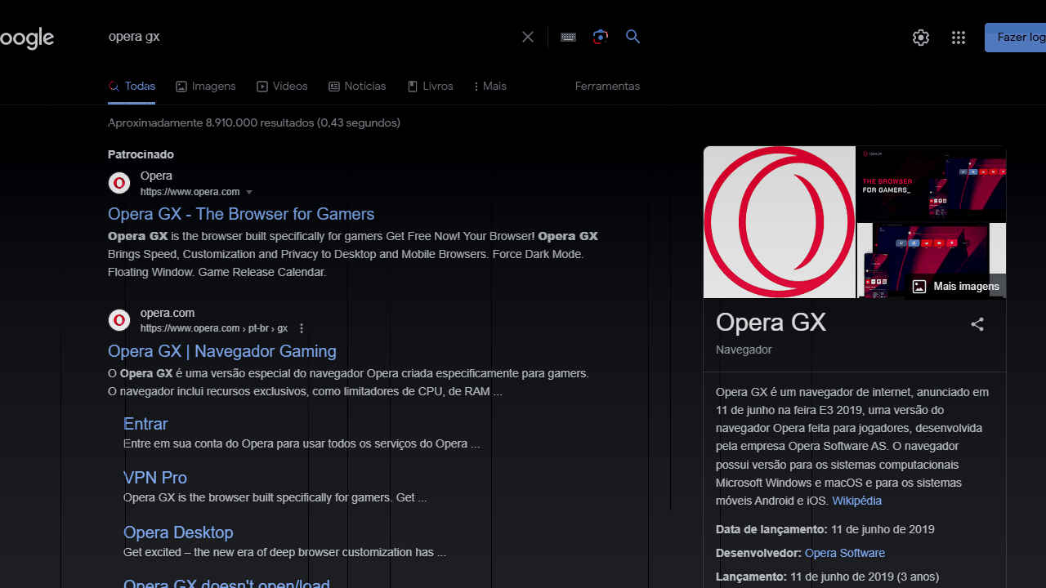The width and height of the screenshot is (1046, 588).
Task: Clear the search box with the X icon
Action: click(x=528, y=37)
